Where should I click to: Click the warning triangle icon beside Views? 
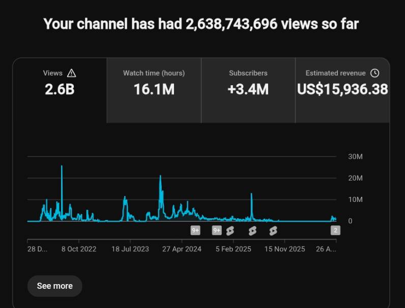(72, 73)
